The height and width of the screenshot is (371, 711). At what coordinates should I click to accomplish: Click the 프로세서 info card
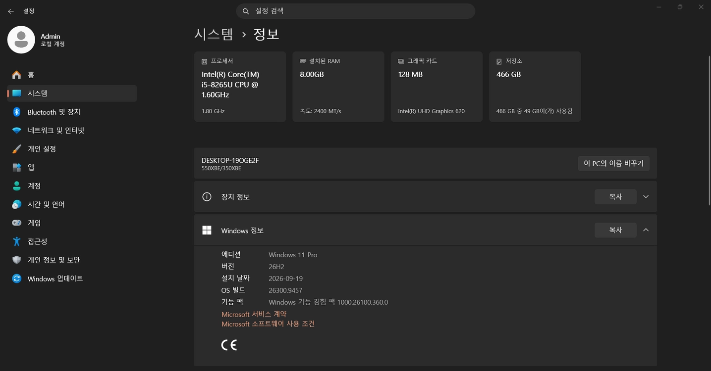(x=240, y=87)
